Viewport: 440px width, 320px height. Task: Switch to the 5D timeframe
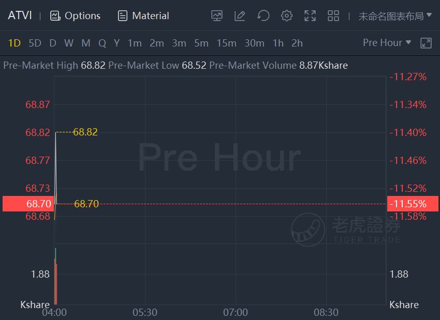point(35,43)
